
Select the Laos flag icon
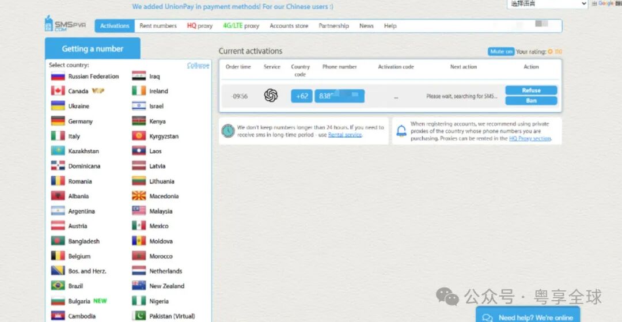[139, 151]
